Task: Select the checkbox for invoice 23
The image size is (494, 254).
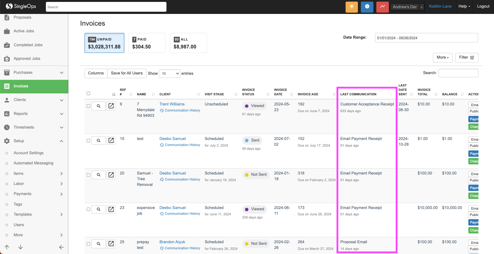Action: [x=88, y=209]
